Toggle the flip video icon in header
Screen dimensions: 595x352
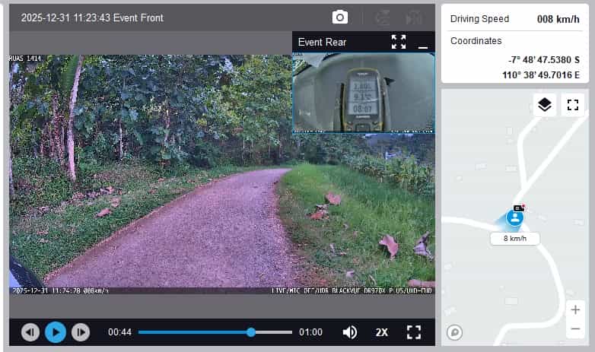click(383, 17)
